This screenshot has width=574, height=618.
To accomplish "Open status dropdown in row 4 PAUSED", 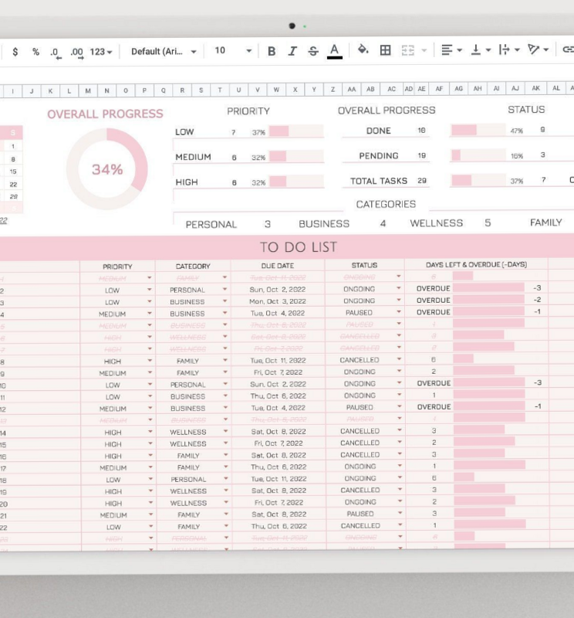I will tap(399, 312).
